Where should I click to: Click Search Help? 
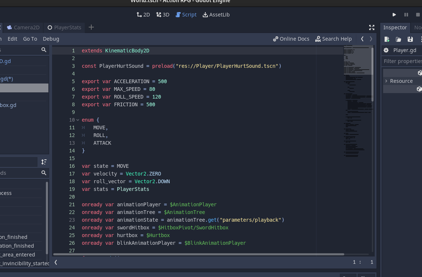click(x=334, y=38)
